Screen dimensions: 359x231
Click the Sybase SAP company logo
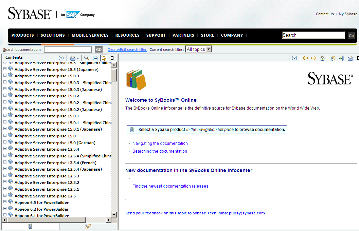click(x=51, y=14)
